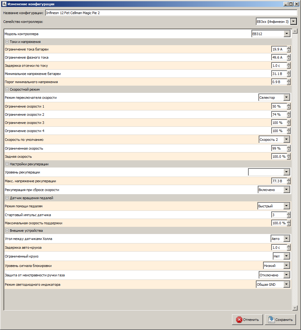The height and width of the screenshot is (330, 301).
Task: Click the Порог минимального напряжения field
Action: (x=279, y=82)
